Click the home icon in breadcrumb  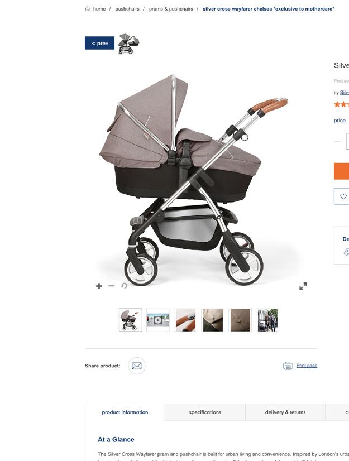(x=88, y=9)
